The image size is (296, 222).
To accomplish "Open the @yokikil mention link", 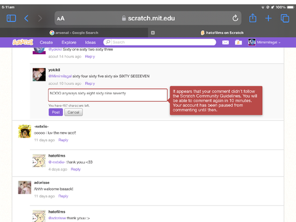I will (55, 49).
